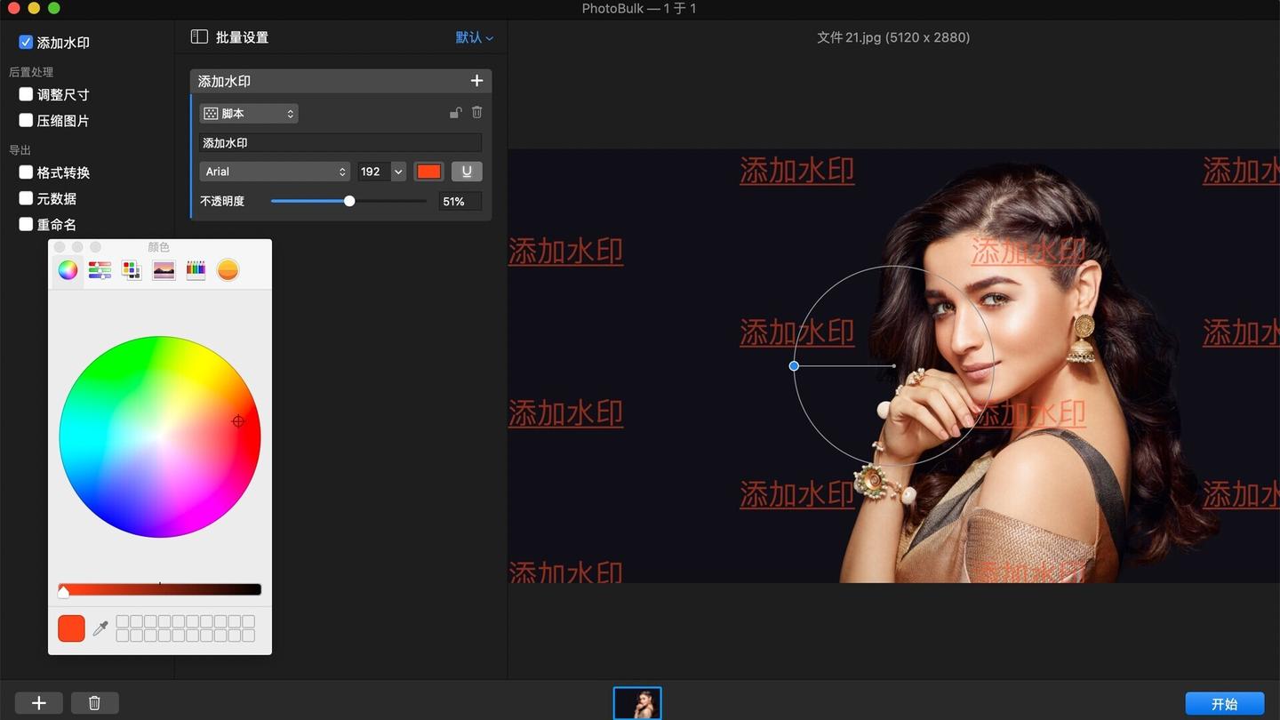The height and width of the screenshot is (720, 1280).
Task: Add another watermark with the plus icon
Action: (476, 81)
